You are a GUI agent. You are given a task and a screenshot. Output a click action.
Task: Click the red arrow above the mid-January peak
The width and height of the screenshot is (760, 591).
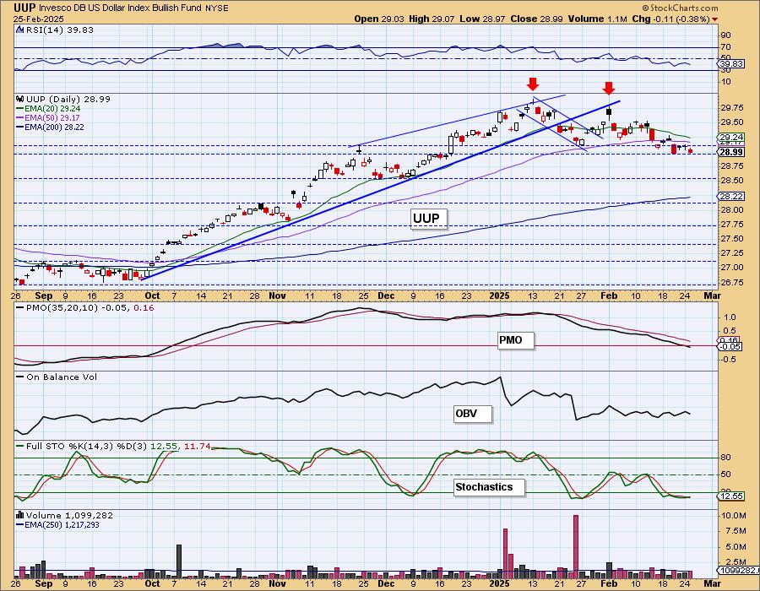(533, 84)
